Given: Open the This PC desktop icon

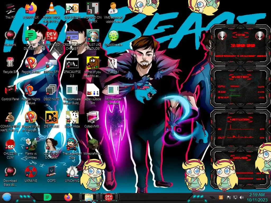Looking at the screenshot, I should click(x=10, y=9).
